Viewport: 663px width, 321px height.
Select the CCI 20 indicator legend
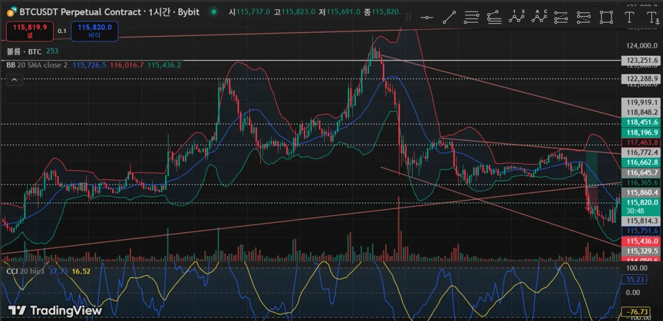tap(25, 271)
